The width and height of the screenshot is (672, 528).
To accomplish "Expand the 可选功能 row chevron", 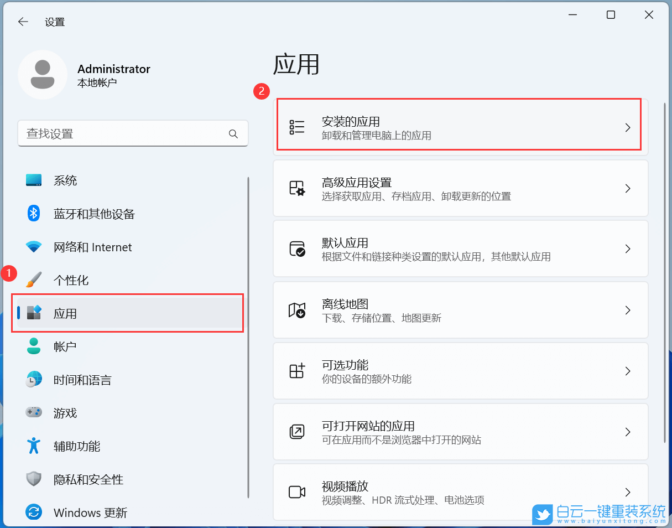I will (x=628, y=371).
